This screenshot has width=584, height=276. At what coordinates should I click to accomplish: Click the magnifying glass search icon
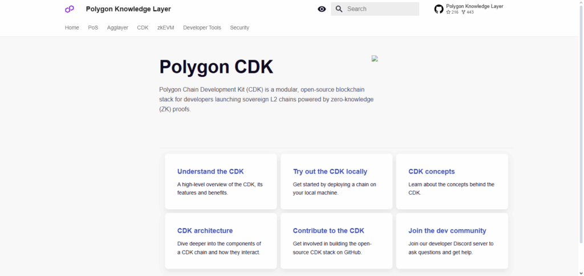(339, 9)
